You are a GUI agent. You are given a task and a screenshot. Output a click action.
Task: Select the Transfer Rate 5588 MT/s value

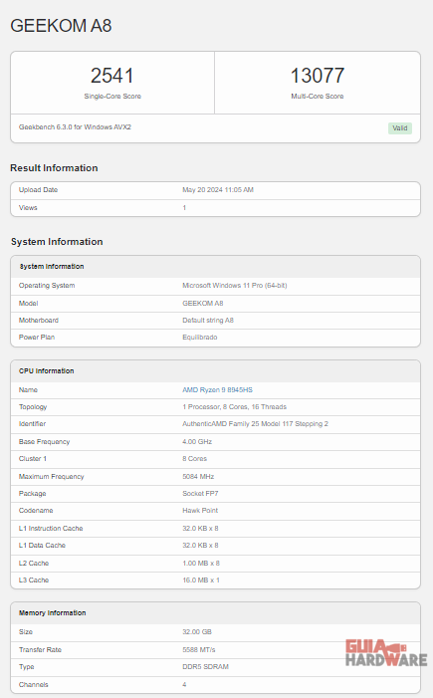[199, 650]
